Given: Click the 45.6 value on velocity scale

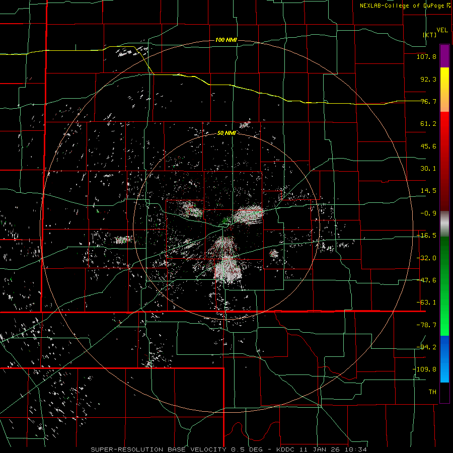Looking at the screenshot, I should (428, 146).
